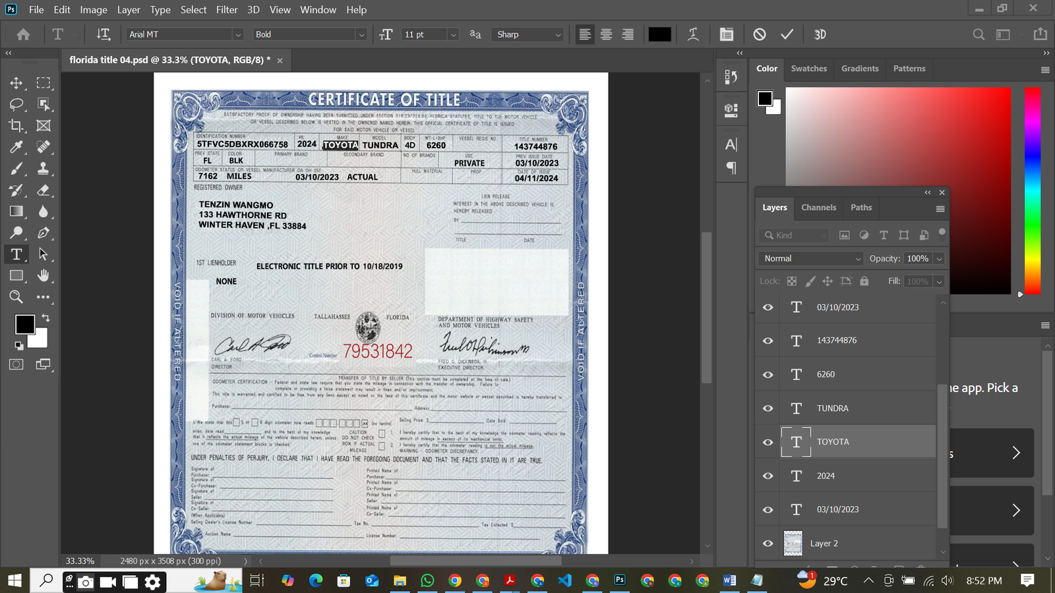Select the Lasso tool
The image size is (1055, 593).
16,104
